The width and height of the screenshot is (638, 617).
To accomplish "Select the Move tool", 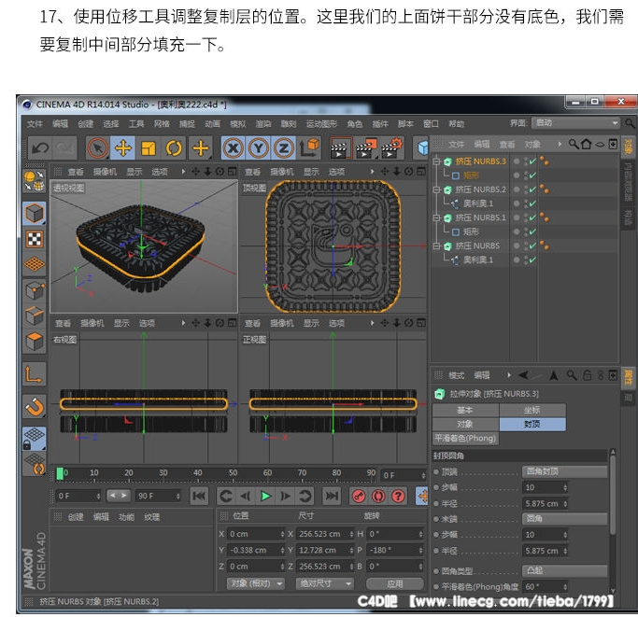I will (123, 148).
